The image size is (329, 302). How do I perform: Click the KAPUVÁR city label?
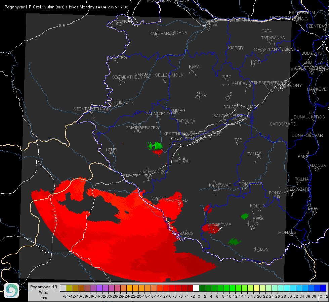pyautogui.click(x=160, y=34)
